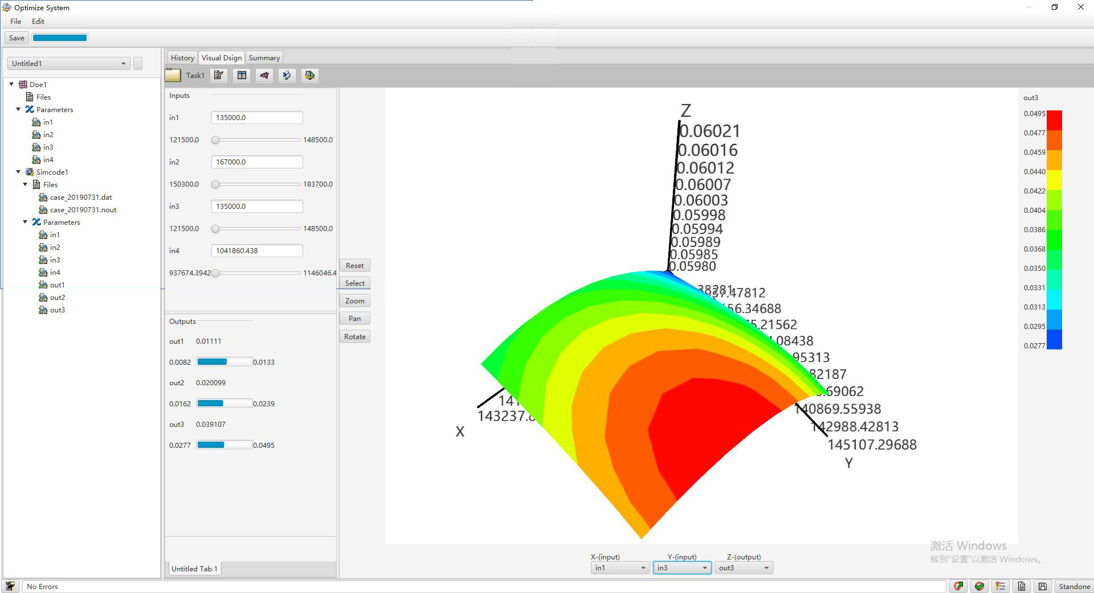The image size is (1094, 593).
Task: Click the in1 value input field
Action: 257,117
